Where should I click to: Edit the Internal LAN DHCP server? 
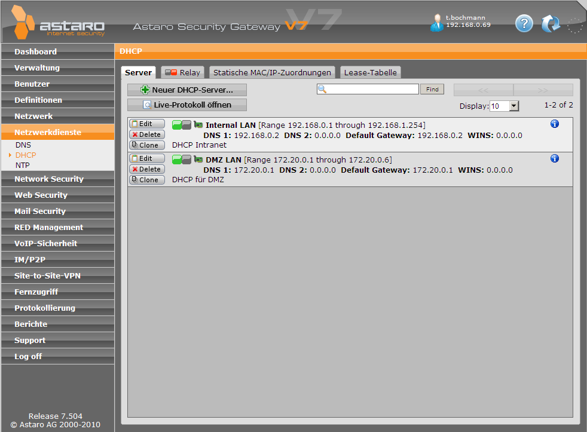[x=147, y=124]
